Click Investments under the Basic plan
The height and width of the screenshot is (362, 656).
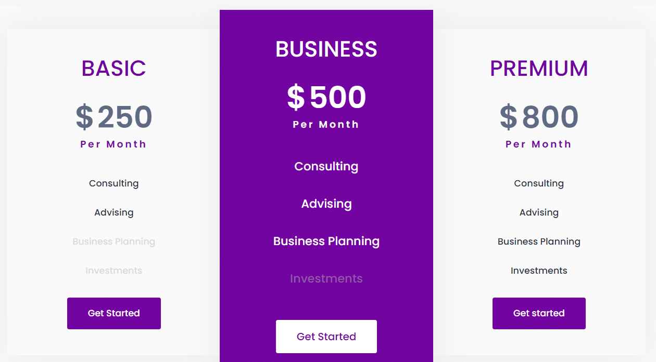113,271
